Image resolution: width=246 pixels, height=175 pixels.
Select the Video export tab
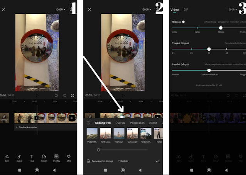pyautogui.click(x=175, y=10)
